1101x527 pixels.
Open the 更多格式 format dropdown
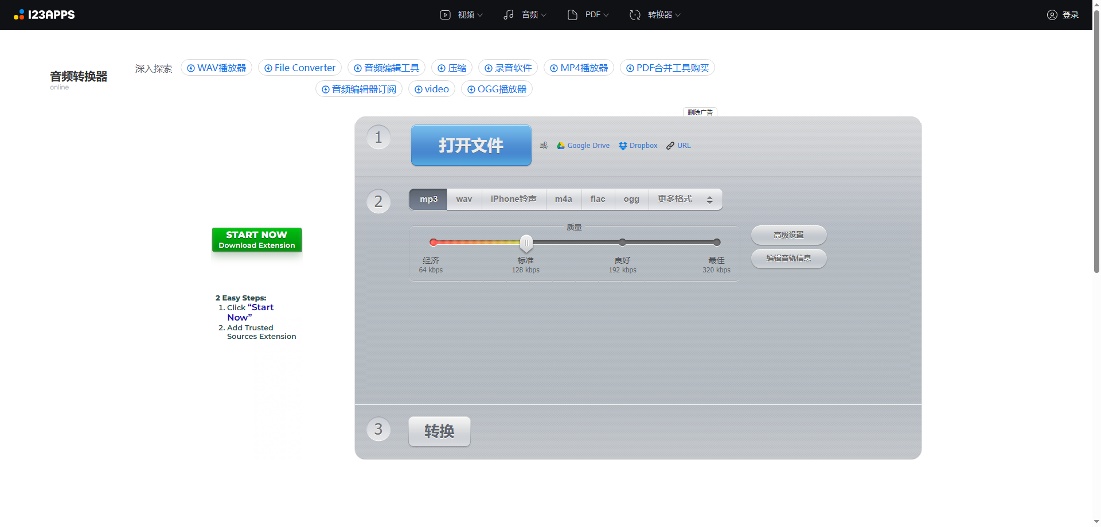click(x=685, y=199)
